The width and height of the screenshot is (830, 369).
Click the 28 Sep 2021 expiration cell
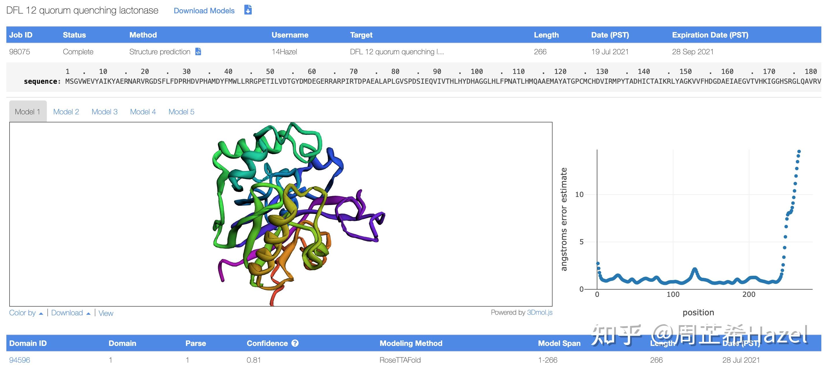point(692,51)
